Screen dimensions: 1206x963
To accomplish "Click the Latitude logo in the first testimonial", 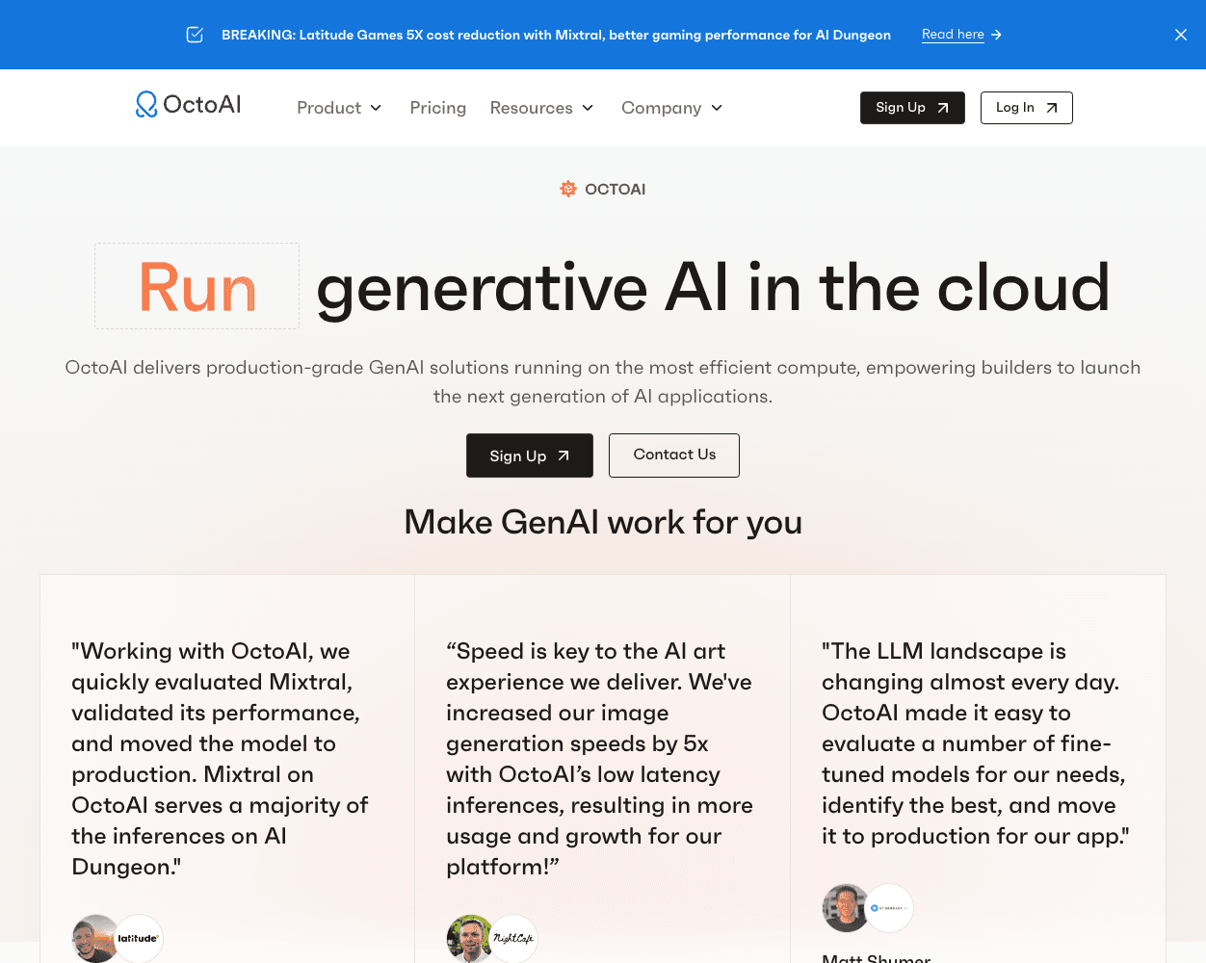I will [x=139, y=938].
